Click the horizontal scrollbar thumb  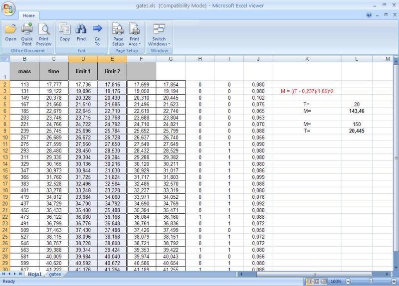[x=314, y=274]
